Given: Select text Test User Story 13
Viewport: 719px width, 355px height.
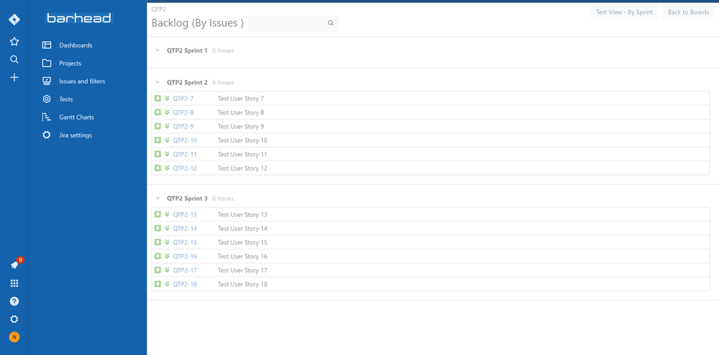Looking at the screenshot, I should [x=243, y=215].
